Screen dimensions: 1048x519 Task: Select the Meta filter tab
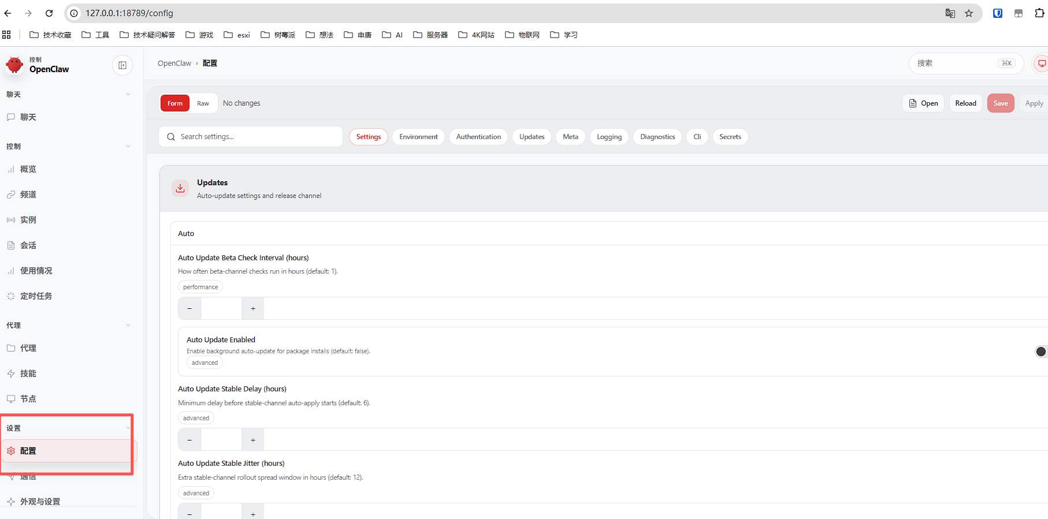571,137
